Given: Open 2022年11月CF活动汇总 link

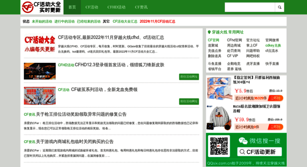Looking at the screenshot, I should [x=157, y=21].
